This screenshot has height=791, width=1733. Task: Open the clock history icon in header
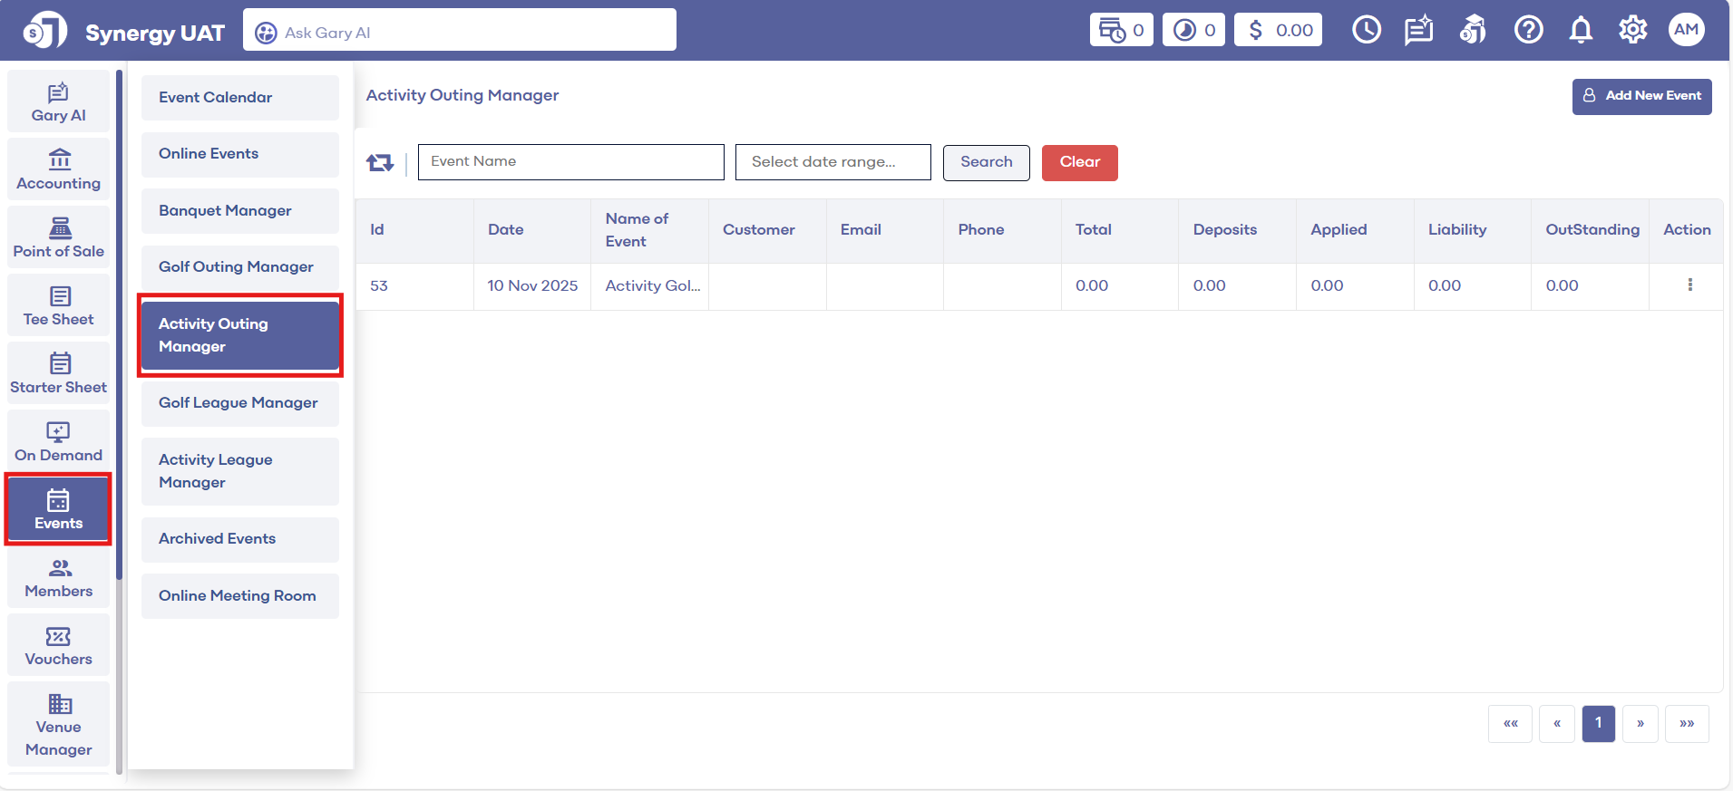coord(1366,31)
